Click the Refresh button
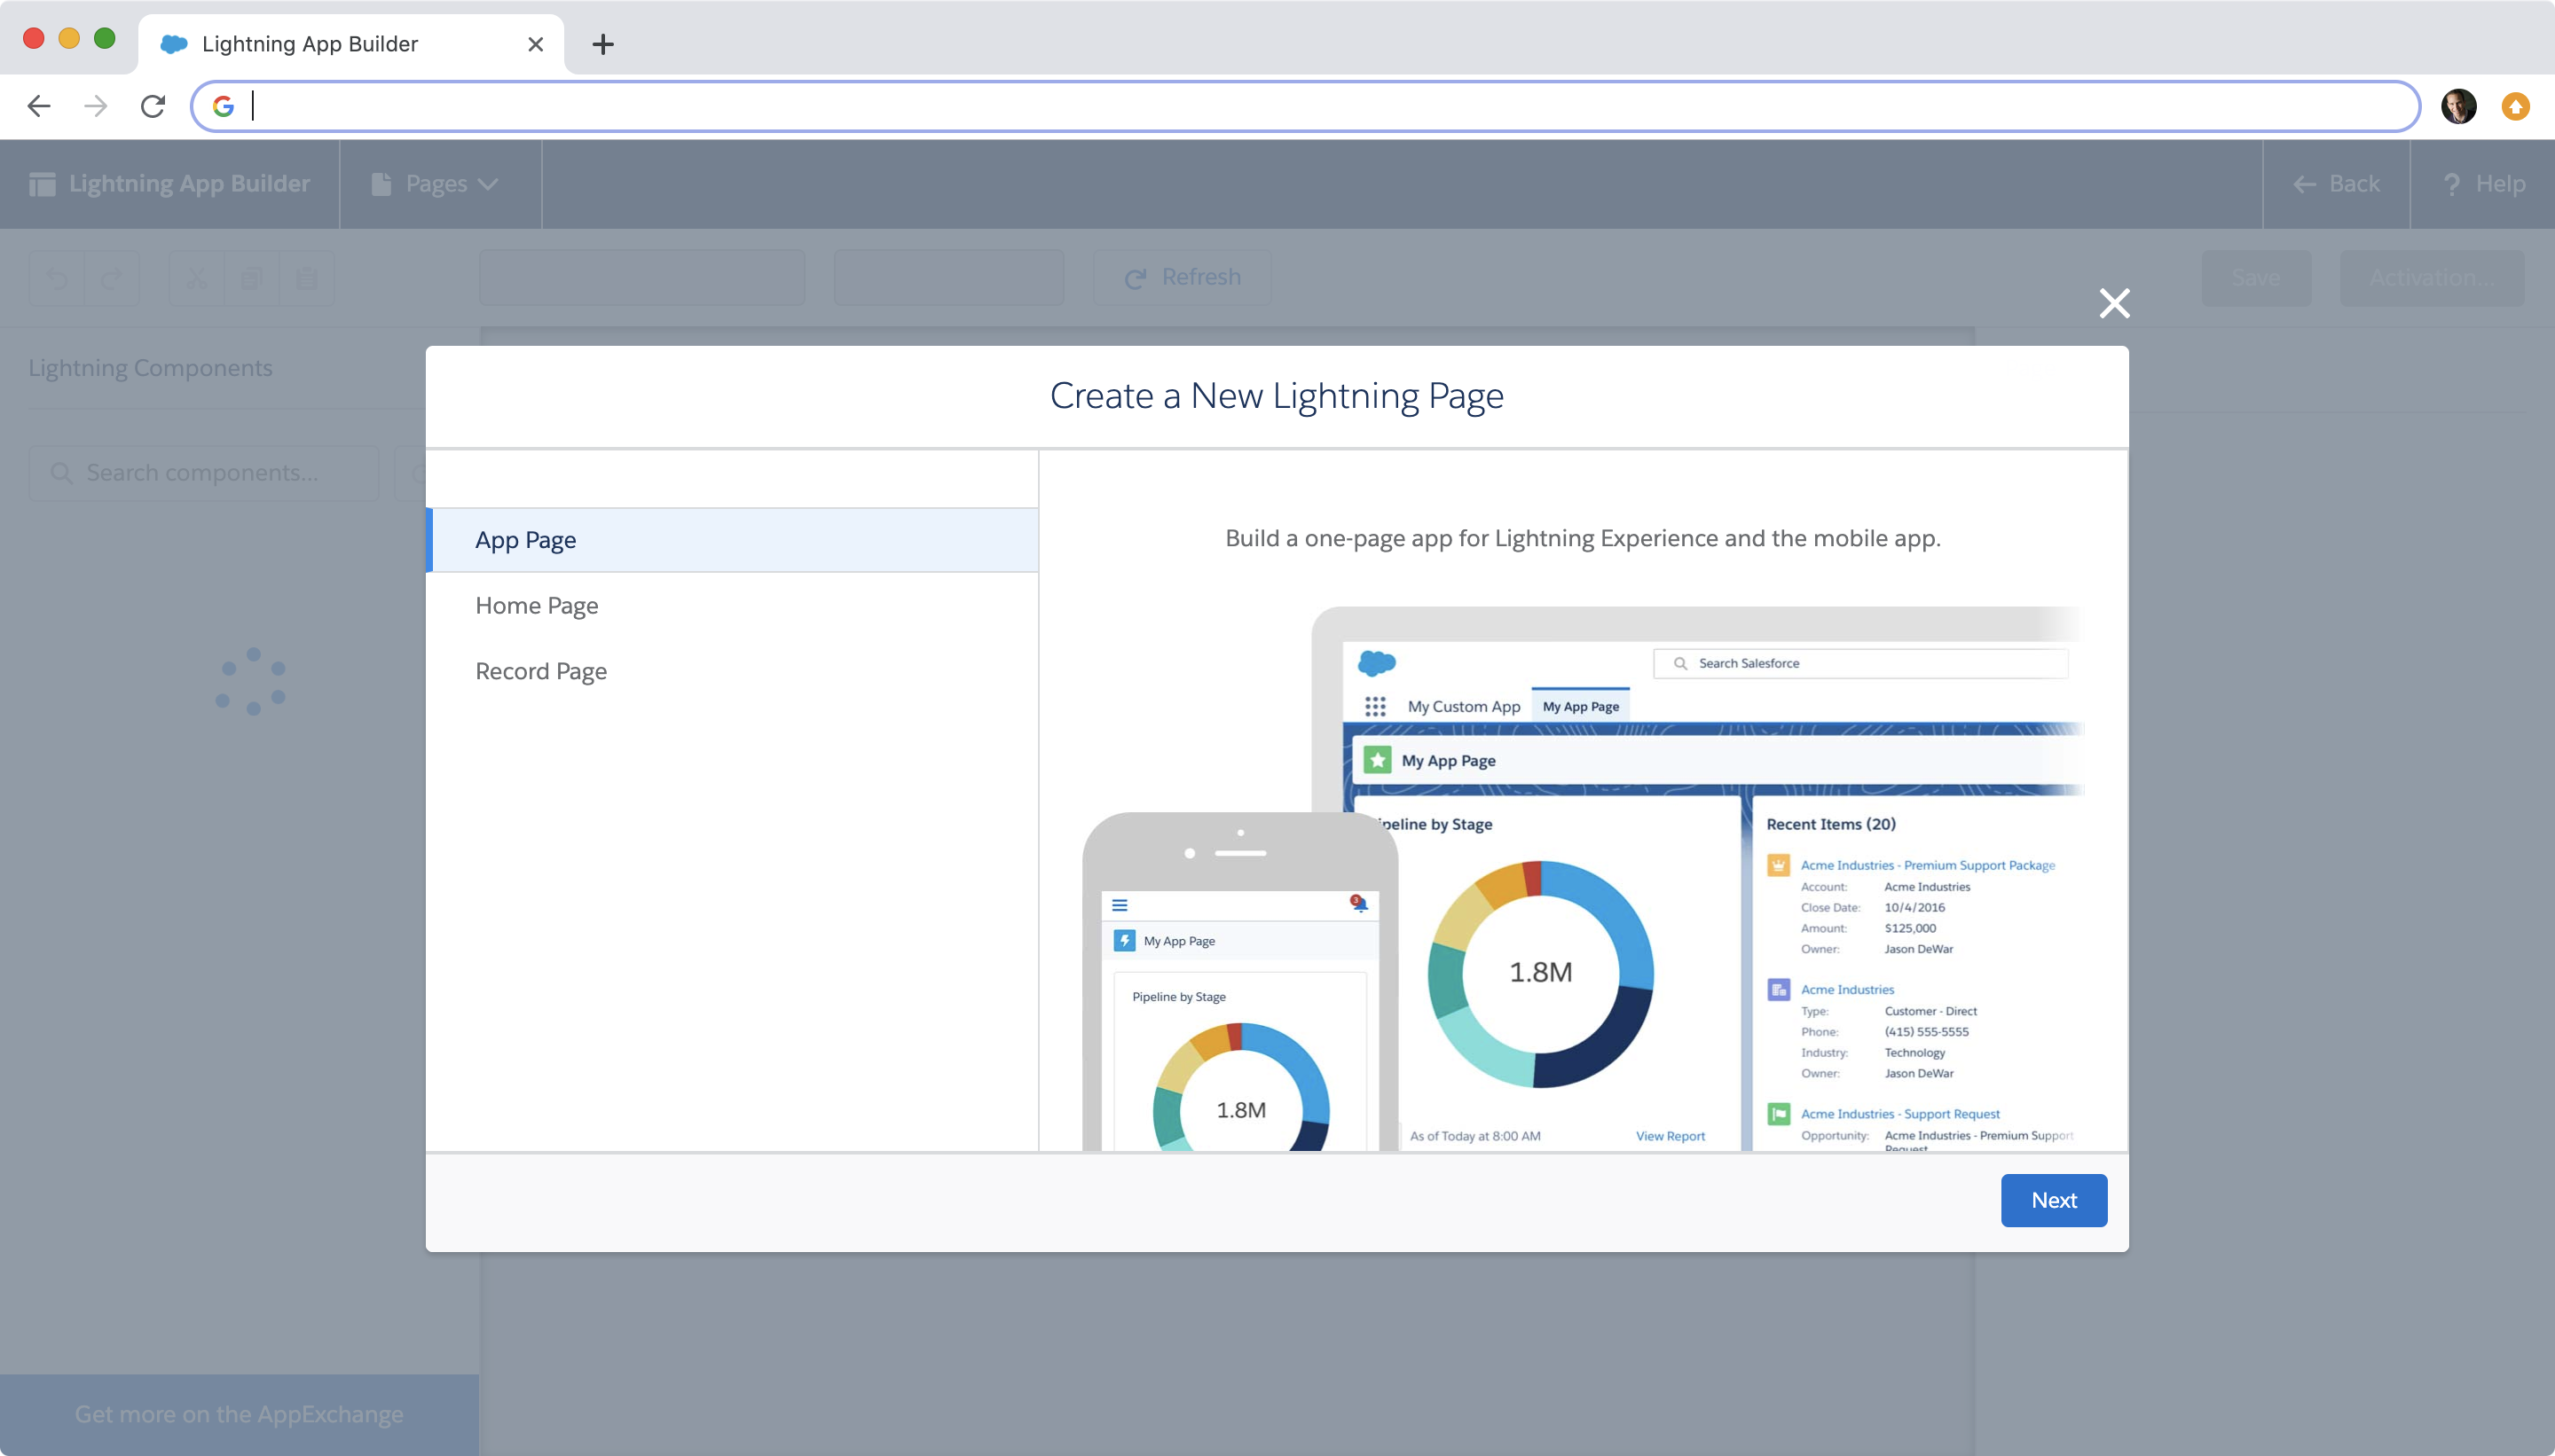2555x1456 pixels. 1183,277
